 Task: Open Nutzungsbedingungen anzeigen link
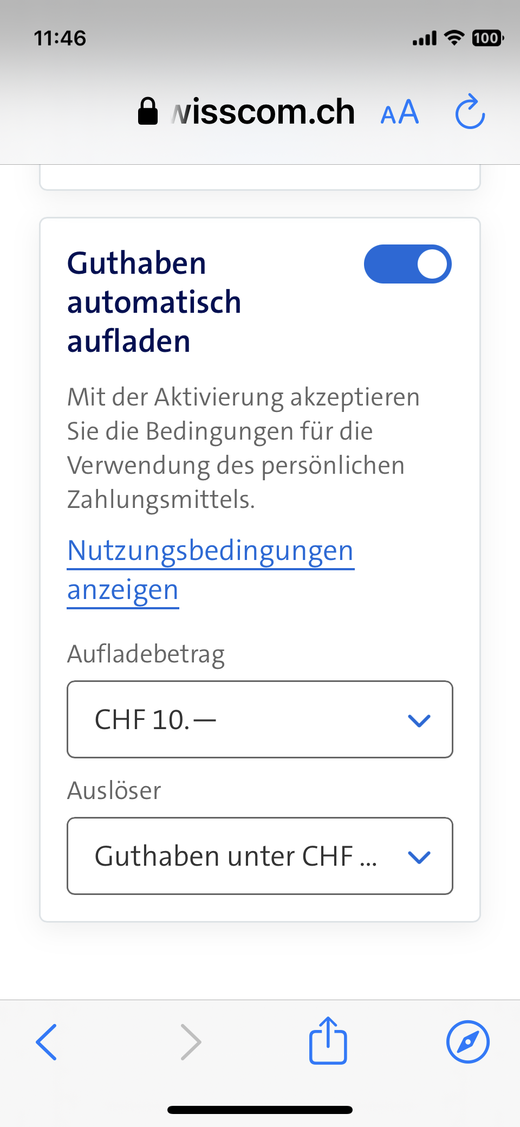pyautogui.click(x=210, y=551)
